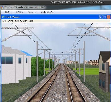Close the Track Viewer window
This screenshot has height=102, width=111.
(108, 17)
